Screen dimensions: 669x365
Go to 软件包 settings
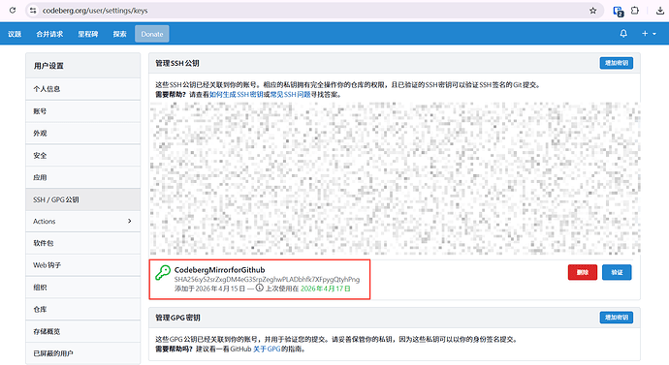(x=82, y=243)
